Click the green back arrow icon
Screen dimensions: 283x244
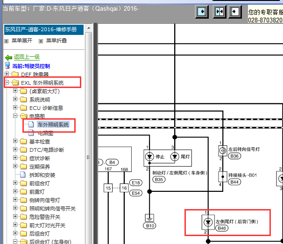(x=8, y=58)
